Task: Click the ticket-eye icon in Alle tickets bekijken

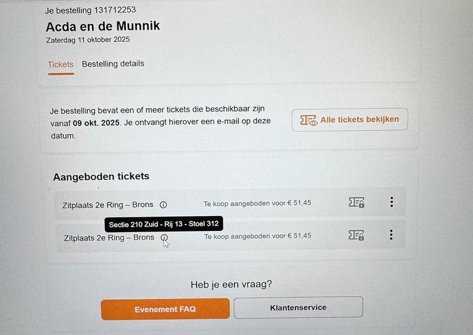Action: coord(309,120)
